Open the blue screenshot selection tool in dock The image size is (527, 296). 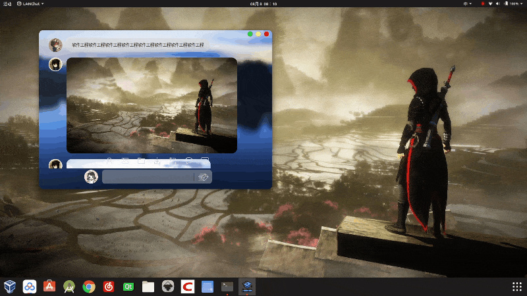[208, 287]
